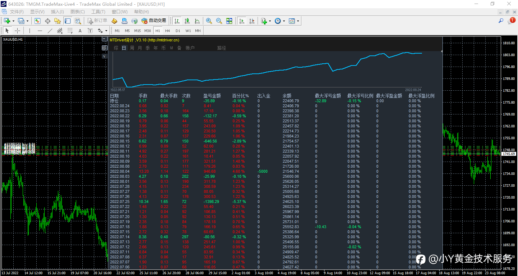
Task: Expand the profiles dropdown arrow
Action: [x=27, y=21]
